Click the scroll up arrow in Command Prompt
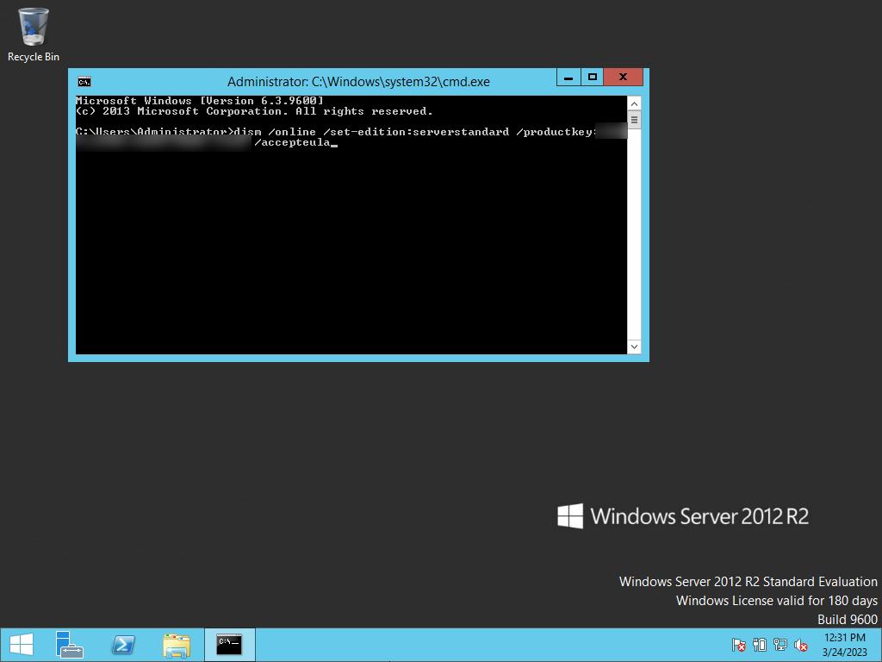This screenshot has height=662, width=882. pos(634,103)
